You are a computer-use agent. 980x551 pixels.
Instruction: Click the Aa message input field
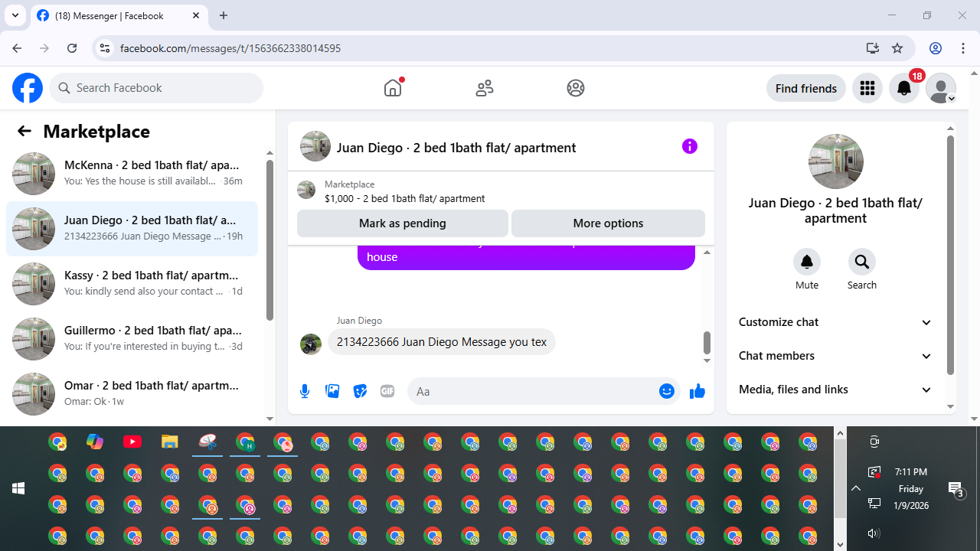pos(536,391)
